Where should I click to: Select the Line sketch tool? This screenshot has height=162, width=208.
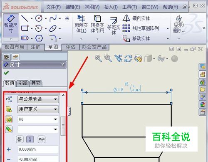pos(25,18)
